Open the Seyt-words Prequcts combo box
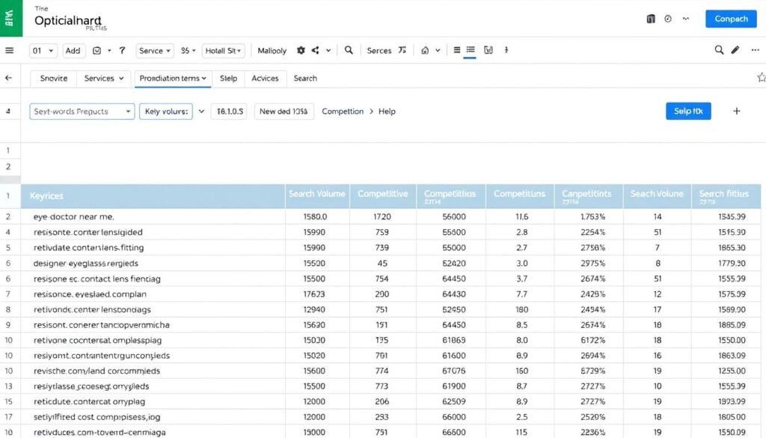This screenshot has width=766, height=438. [82, 112]
